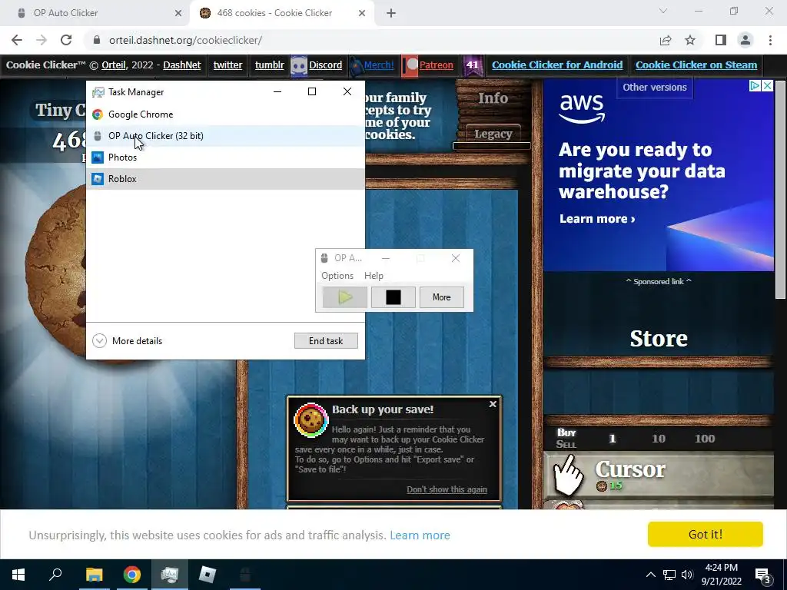Click AdChoices triangle icon on ad
Image resolution: width=787 pixels, height=590 pixels.
click(x=755, y=86)
